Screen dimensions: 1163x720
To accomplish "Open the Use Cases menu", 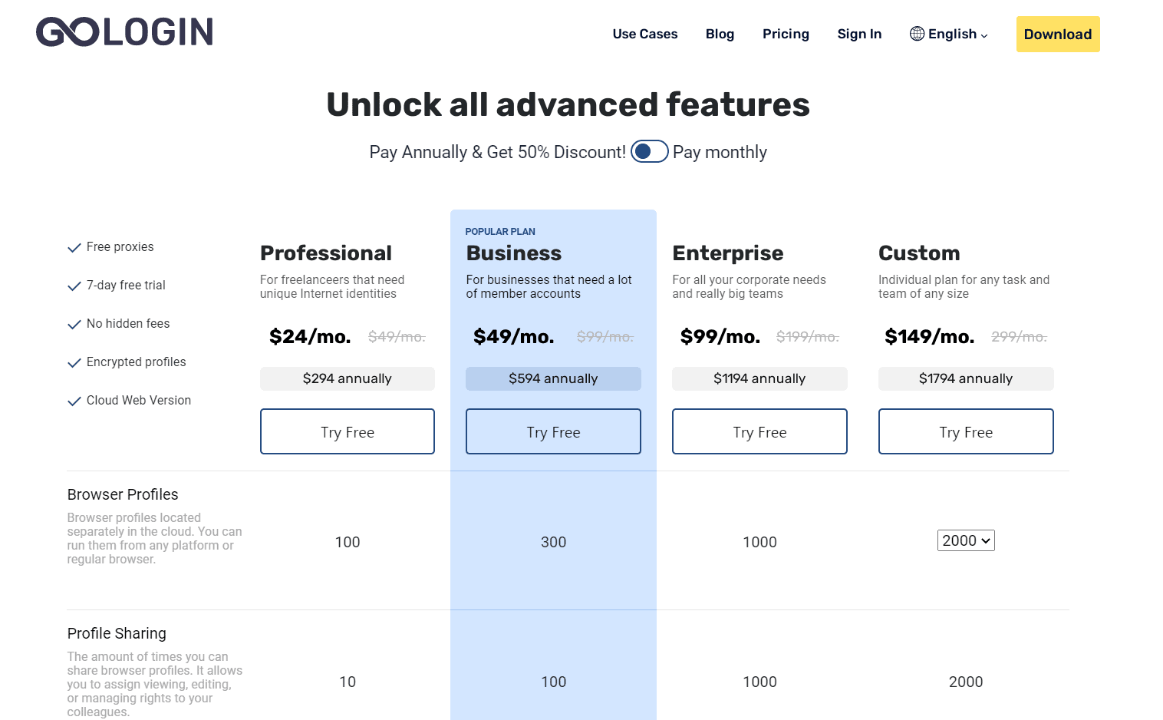I will click(645, 34).
